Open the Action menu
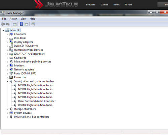 pos(13,19)
